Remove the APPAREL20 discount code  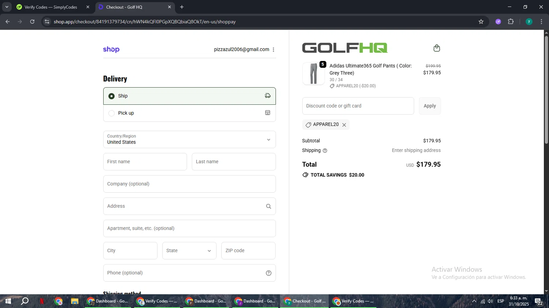coord(344,125)
